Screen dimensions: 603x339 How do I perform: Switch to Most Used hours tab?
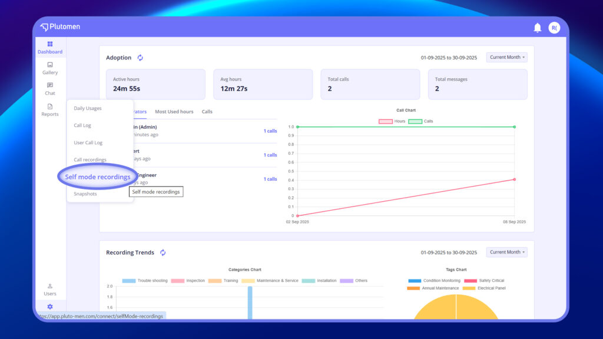(x=174, y=111)
